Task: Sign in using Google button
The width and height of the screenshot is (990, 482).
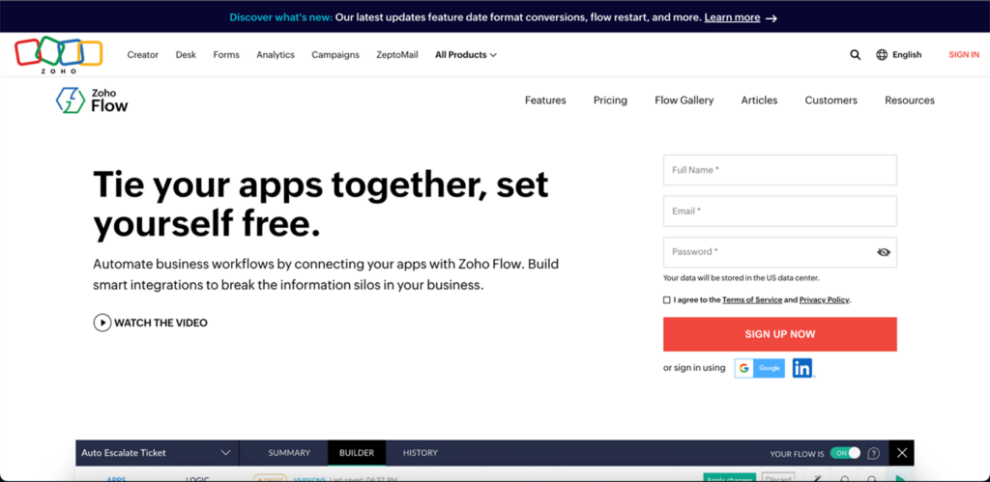Action: click(760, 368)
